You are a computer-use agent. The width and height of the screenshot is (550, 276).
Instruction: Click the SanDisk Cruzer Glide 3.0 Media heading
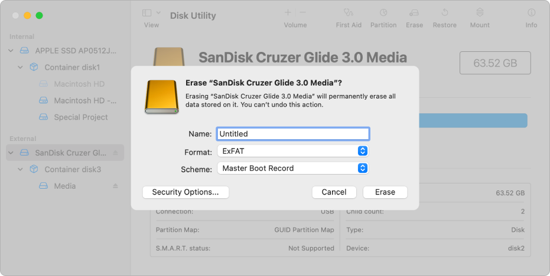coord(302,57)
